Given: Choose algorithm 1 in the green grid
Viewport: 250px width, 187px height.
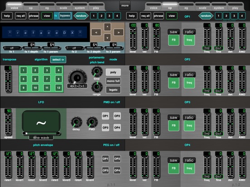Looking at the screenshot, I should coord(24,70).
